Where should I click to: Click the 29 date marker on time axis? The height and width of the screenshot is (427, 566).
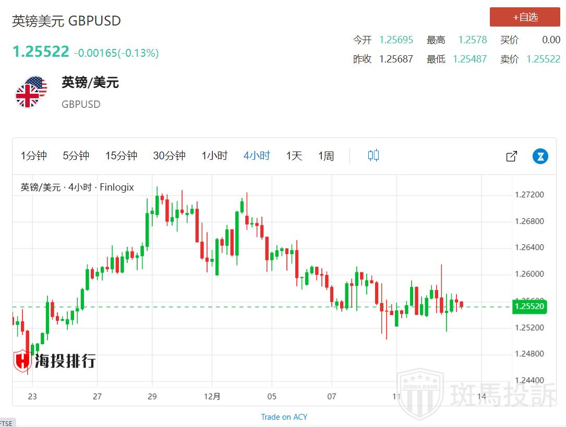pyautogui.click(x=152, y=396)
